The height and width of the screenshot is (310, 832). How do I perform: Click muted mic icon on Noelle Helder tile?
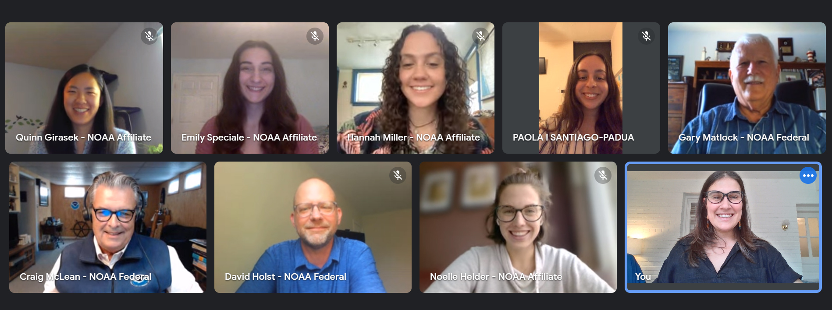coord(603,175)
